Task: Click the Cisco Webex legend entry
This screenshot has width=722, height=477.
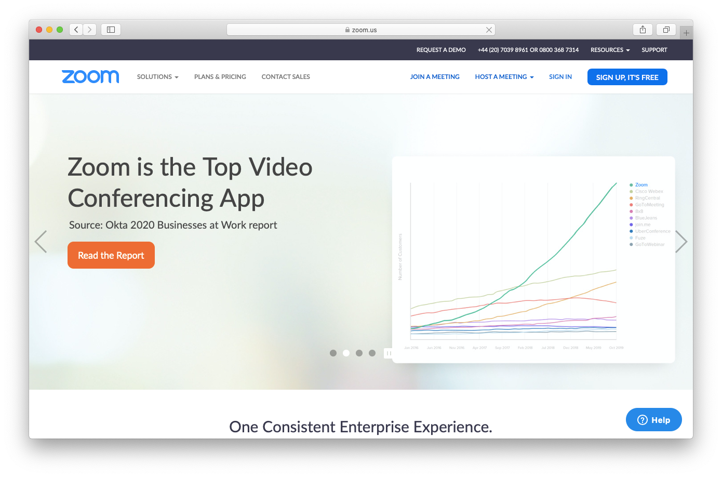Action: (x=647, y=192)
